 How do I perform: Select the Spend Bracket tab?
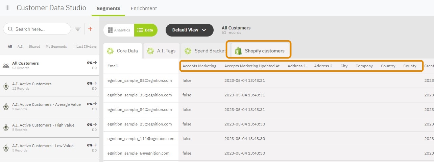[205, 51]
